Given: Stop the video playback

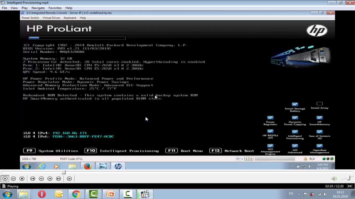Looking at the screenshot, I should [22, 179].
